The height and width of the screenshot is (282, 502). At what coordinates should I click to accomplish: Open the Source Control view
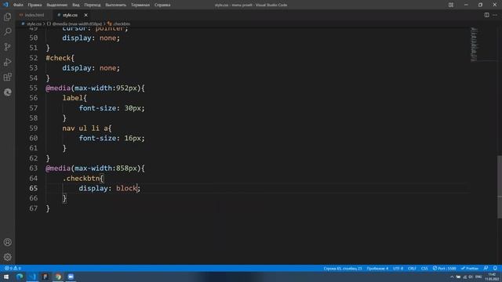(x=7, y=47)
